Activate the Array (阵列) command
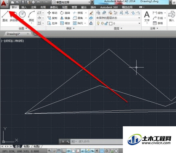The width and height of the screenshot is (176, 153). 78,23
